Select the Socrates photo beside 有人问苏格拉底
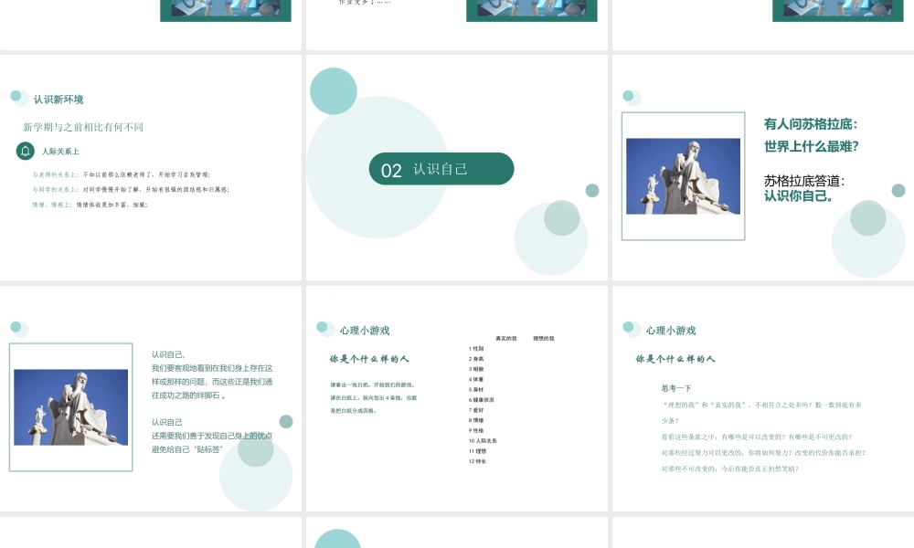The width and height of the screenshot is (914, 548). click(683, 176)
